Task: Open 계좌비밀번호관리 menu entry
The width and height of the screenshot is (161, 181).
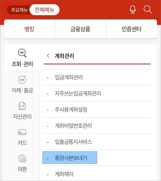Action: (97, 126)
